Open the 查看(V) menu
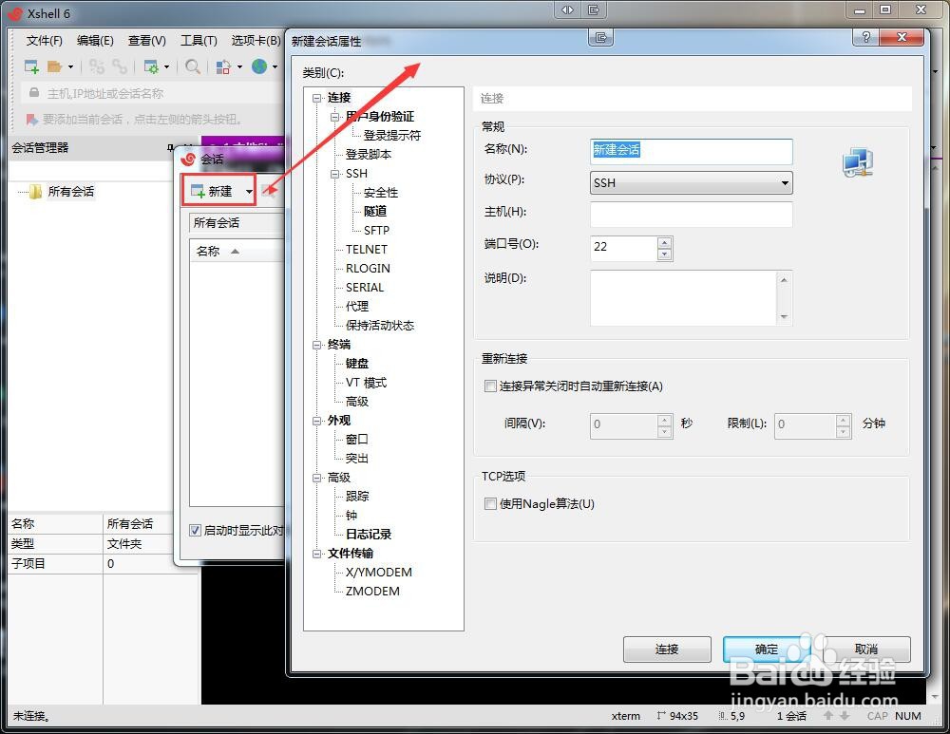This screenshot has width=950, height=734. 146,41
